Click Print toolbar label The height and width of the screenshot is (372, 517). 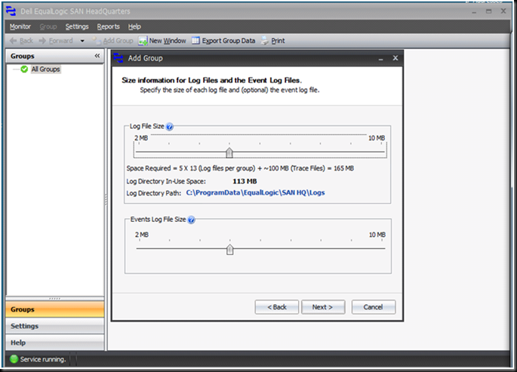tap(278, 41)
